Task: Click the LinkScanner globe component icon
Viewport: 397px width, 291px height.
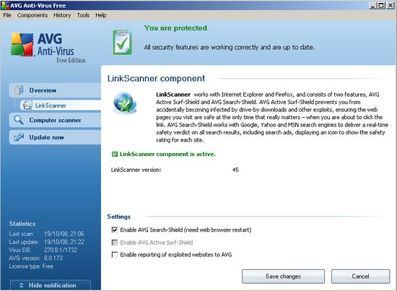Action: pyautogui.click(x=125, y=103)
